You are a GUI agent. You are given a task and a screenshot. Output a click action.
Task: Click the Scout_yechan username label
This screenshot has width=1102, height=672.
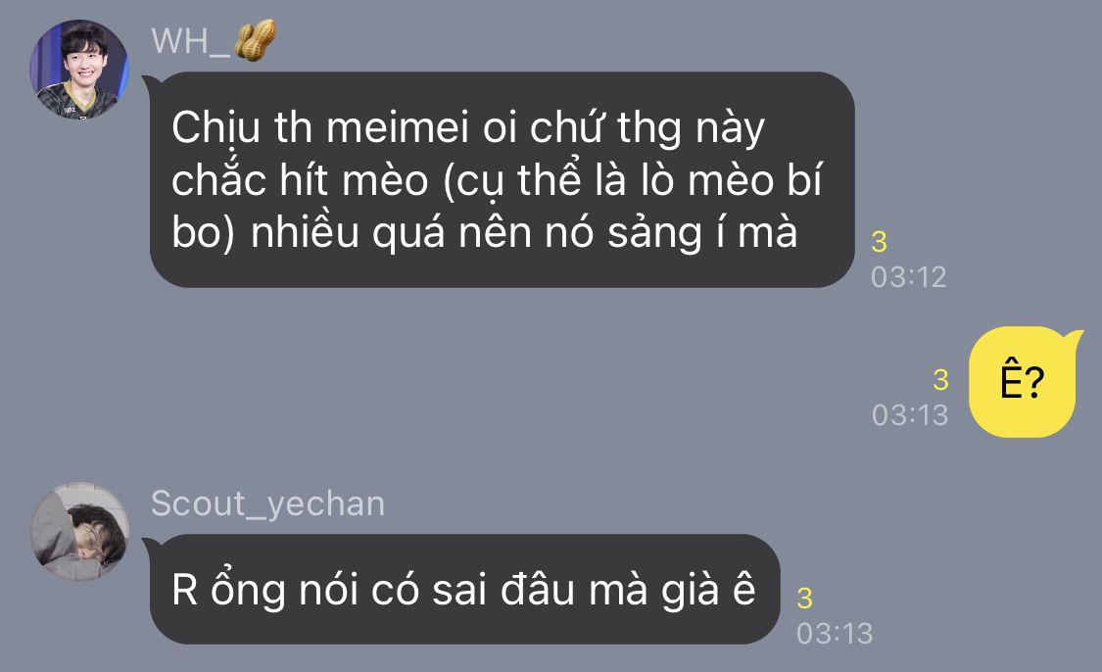(267, 504)
